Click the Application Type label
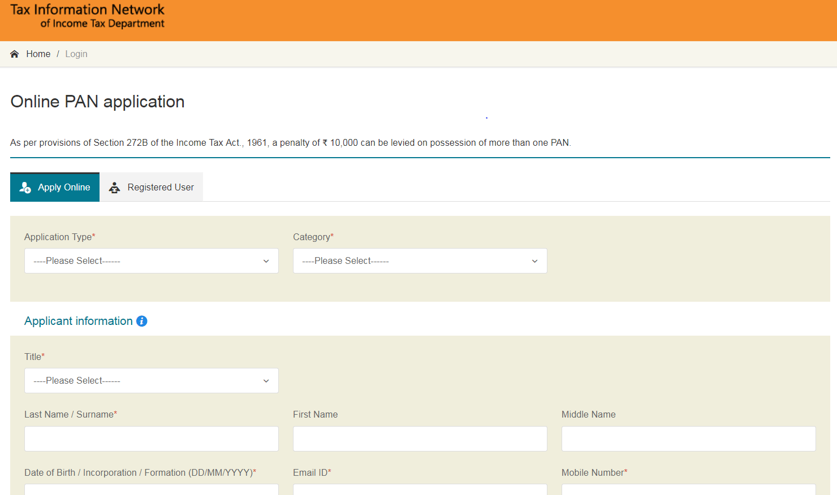Screen dimensions: 837x495 (x=60, y=237)
